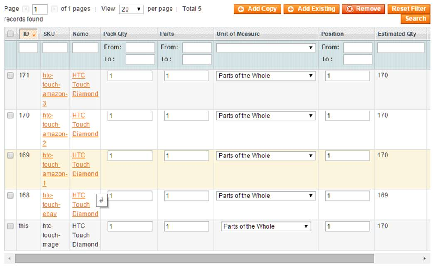Click the Position field for htc-touch-mage row
The width and height of the screenshot is (436, 268).
(347, 226)
